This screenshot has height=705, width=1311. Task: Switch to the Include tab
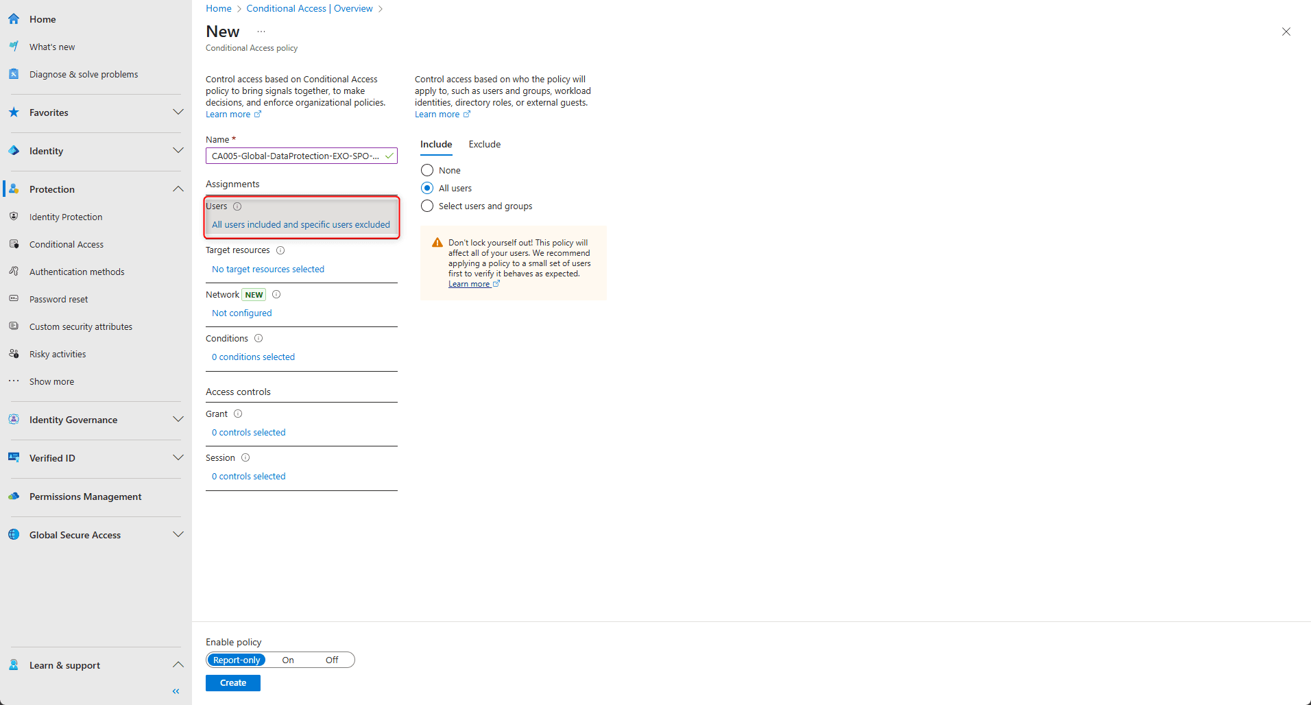pyautogui.click(x=436, y=145)
